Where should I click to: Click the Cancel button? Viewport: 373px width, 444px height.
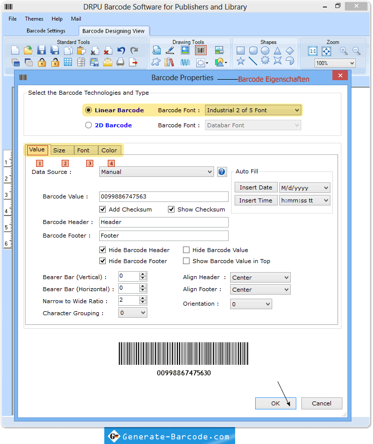(321, 403)
